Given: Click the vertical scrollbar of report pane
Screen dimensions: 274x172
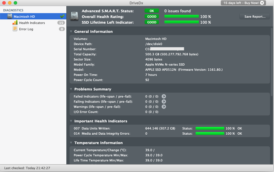Looking at the screenshot, I should click(x=272, y=62).
